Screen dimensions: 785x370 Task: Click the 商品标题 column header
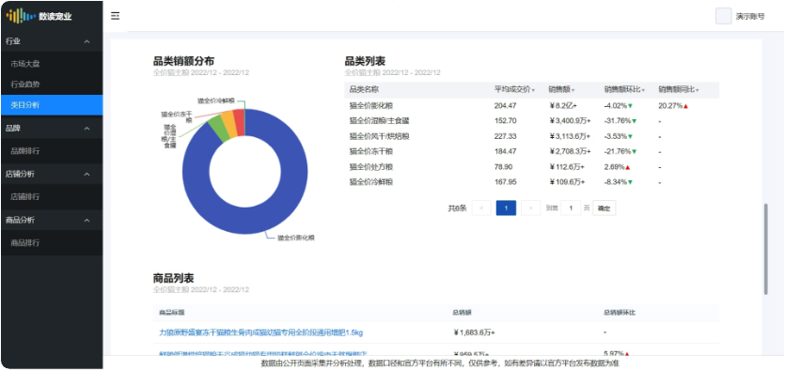[x=172, y=313]
